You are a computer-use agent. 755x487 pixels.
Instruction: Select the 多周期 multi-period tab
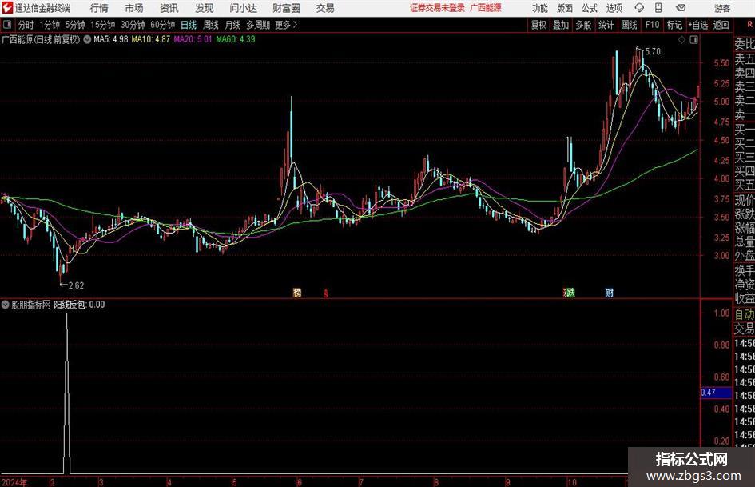point(257,25)
